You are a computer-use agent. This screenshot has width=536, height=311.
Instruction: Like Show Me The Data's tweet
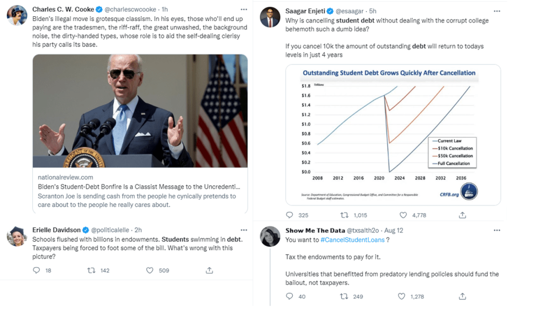(402, 296)
